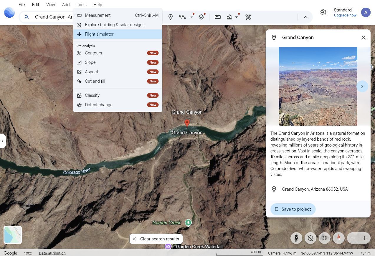Viewport: 375px width, 256px height.
Task: Expand the left side panel arrow
Action: [3, 141]
